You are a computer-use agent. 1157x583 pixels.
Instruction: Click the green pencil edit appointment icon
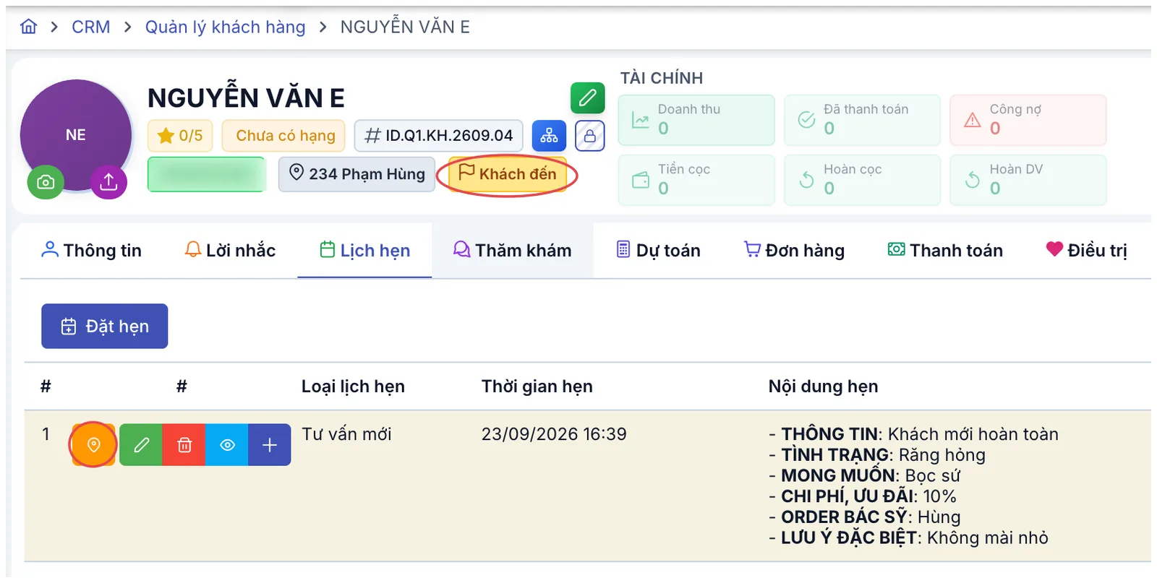click(141, 445)
